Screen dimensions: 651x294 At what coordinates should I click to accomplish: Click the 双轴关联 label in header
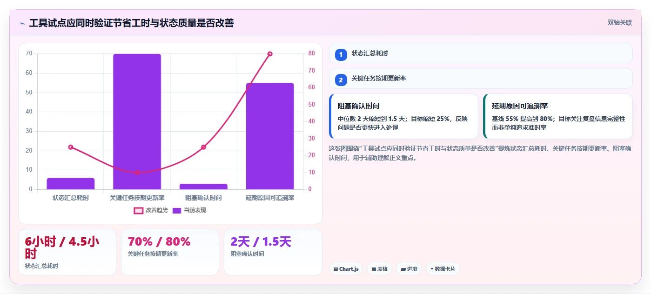(x=619, y=22)
